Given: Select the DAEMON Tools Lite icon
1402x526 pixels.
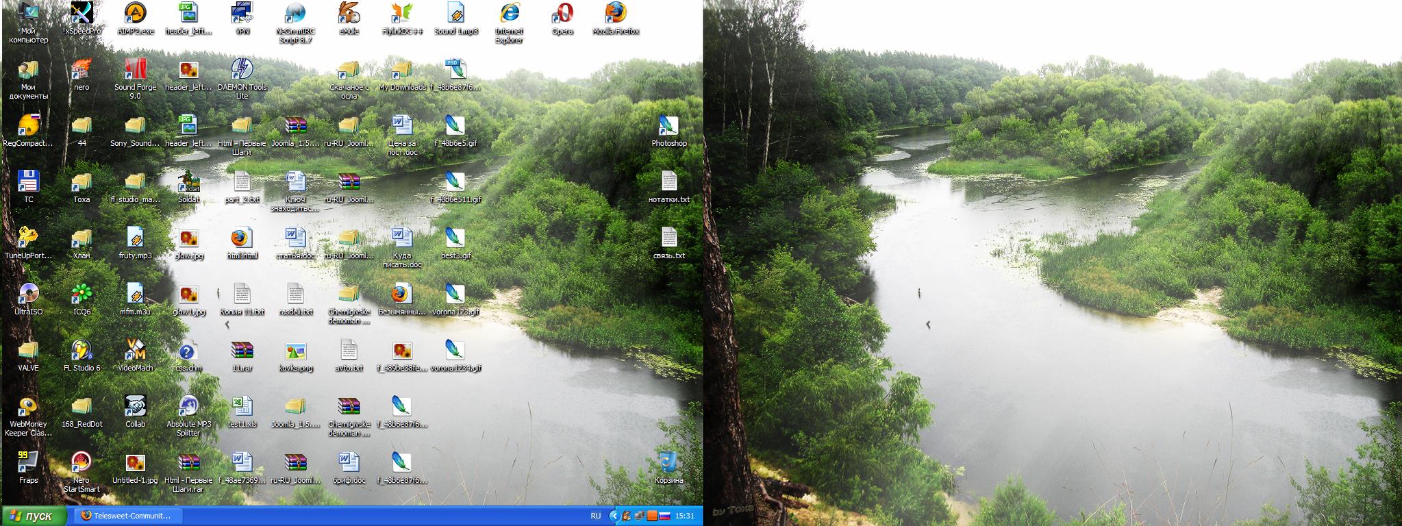Looking at the screenshot, I should coord(242,70).
